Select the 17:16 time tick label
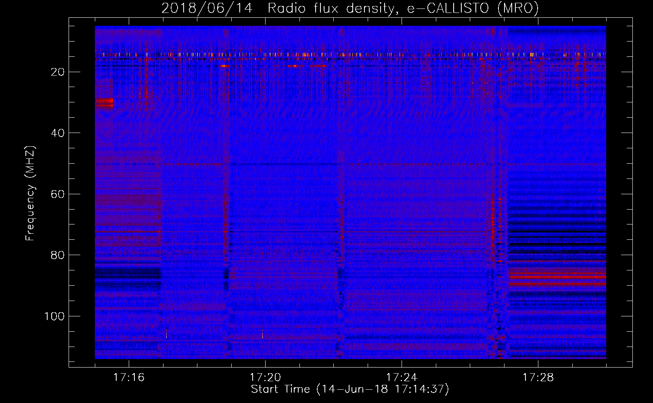The height and width of the screenshot is (403, 653). click(129, 378)
